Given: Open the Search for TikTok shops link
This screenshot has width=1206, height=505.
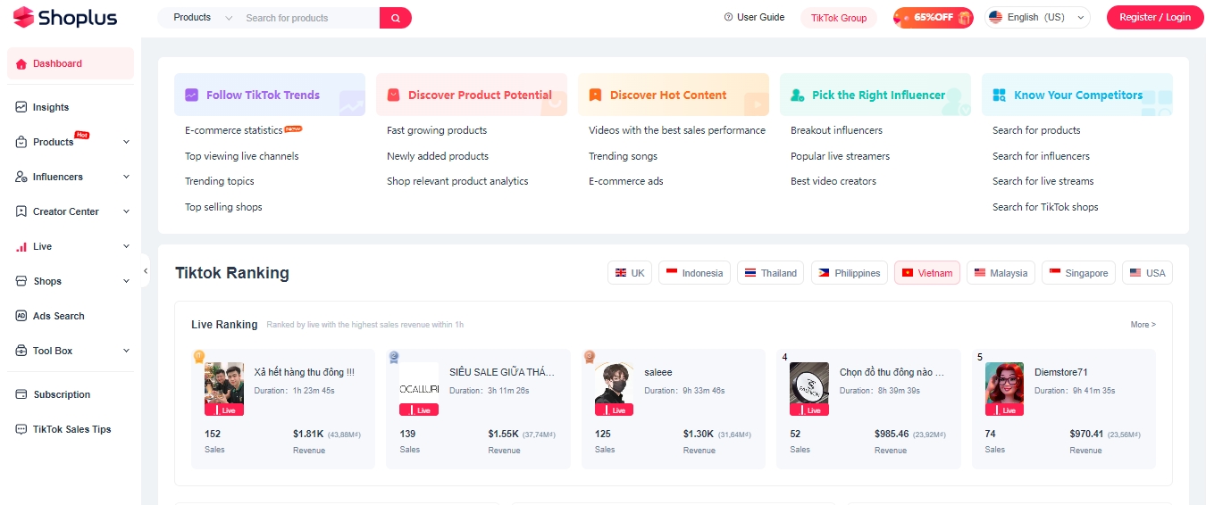Looking at the screenshot, I should pyautogui.click(x=1045, y=207).
